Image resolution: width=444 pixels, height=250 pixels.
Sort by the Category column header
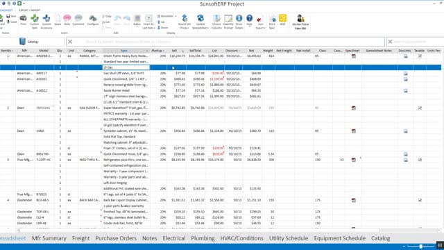coord(89,51)
